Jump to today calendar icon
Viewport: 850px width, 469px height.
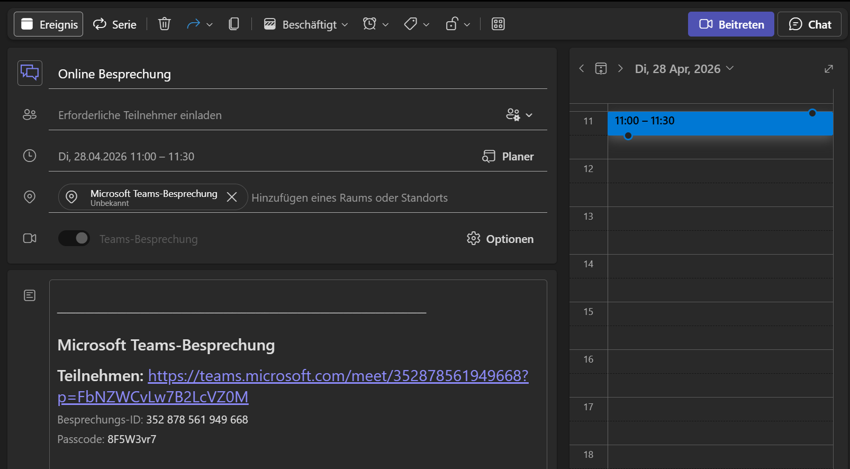(x=601, y=68)
